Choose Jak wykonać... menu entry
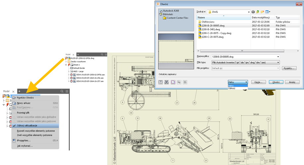 point(35,146)
